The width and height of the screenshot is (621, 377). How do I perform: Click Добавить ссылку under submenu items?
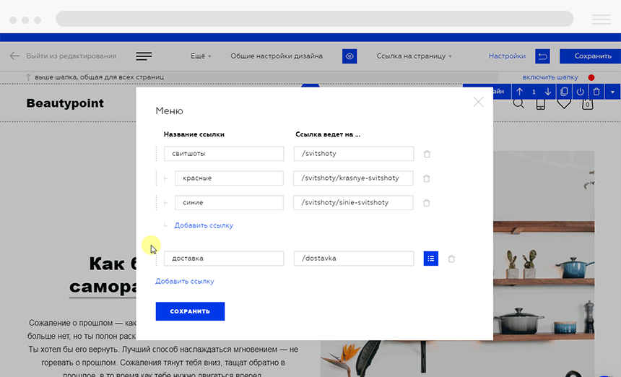pyautogui.click(x=204, y=225)
